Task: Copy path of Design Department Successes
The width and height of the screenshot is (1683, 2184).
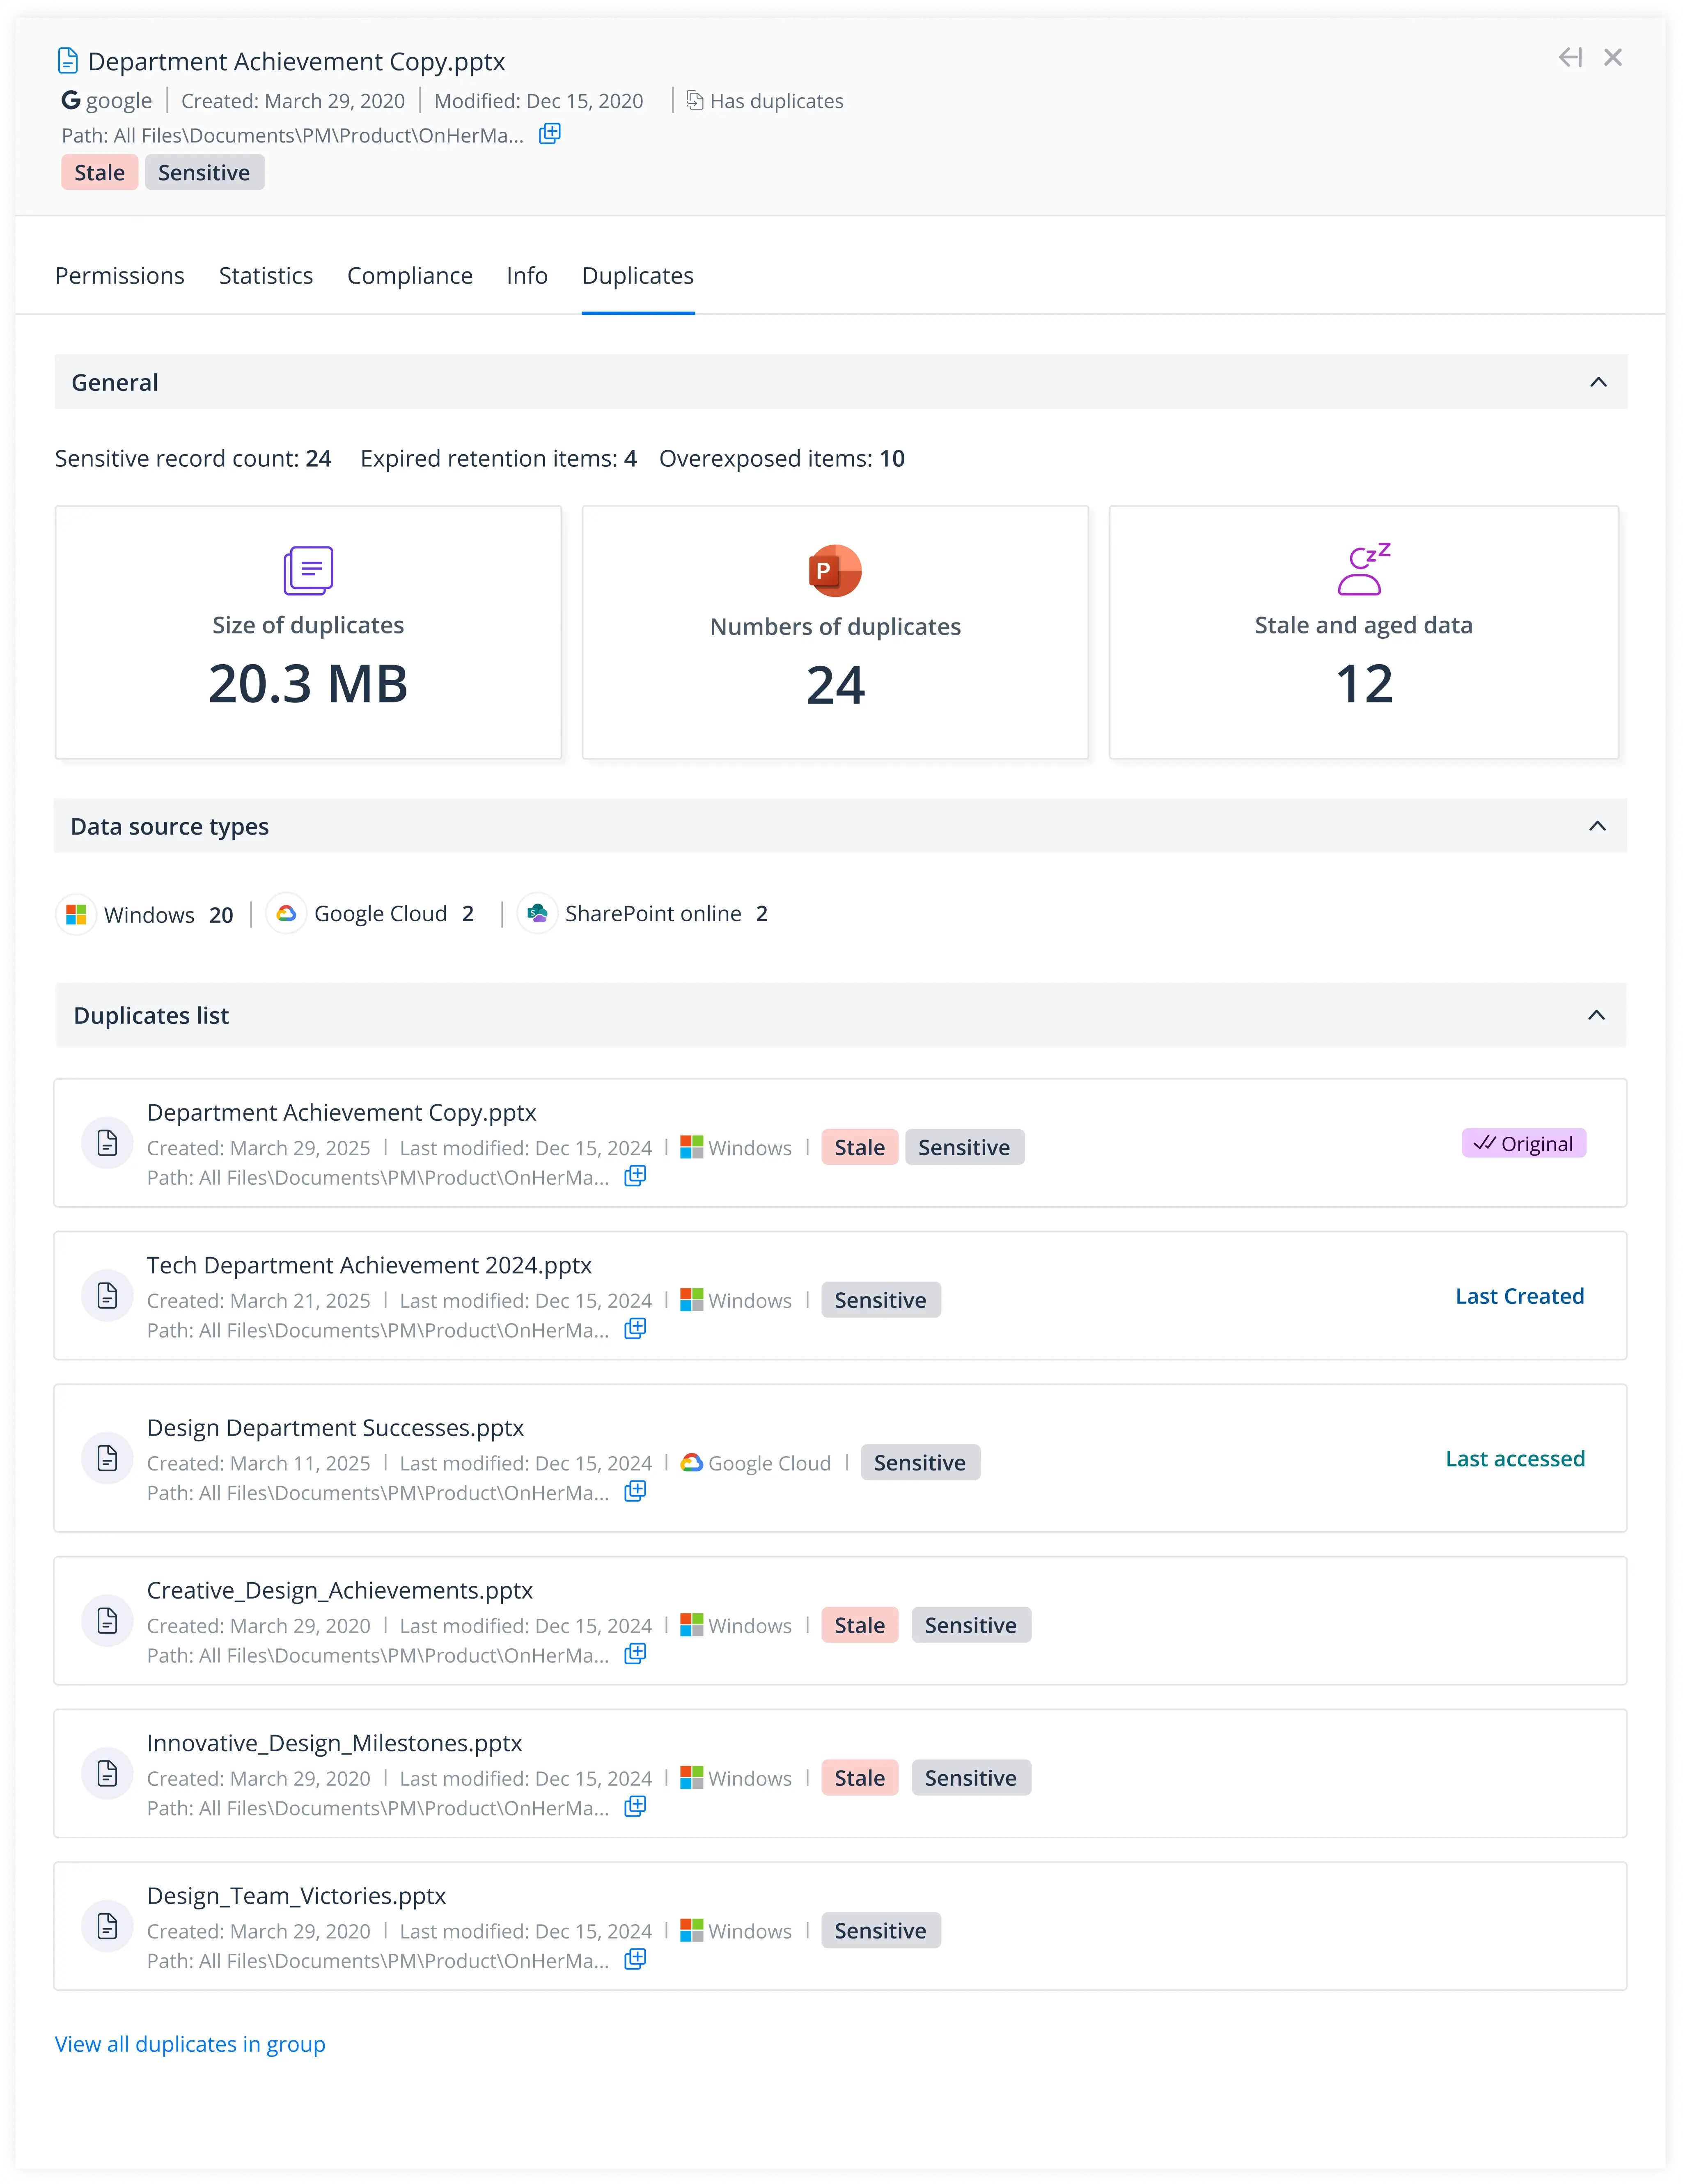Action: tap(635, 1492)
